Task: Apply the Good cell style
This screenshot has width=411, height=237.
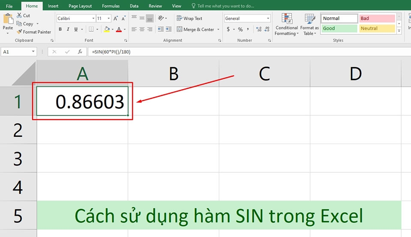Action: (x=339, y=28)
